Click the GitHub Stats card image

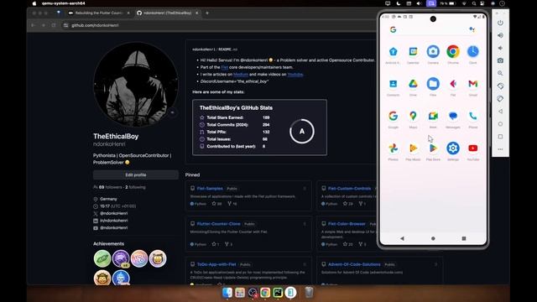pyautogui.click(x=259, y=128)
